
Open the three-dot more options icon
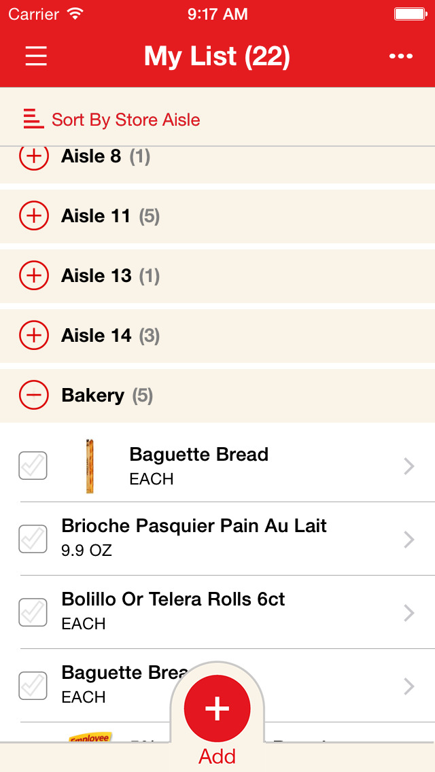(401, 56)
